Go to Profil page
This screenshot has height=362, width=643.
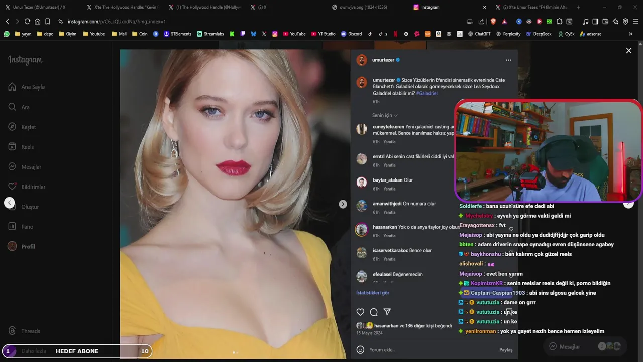click(22, 246)
